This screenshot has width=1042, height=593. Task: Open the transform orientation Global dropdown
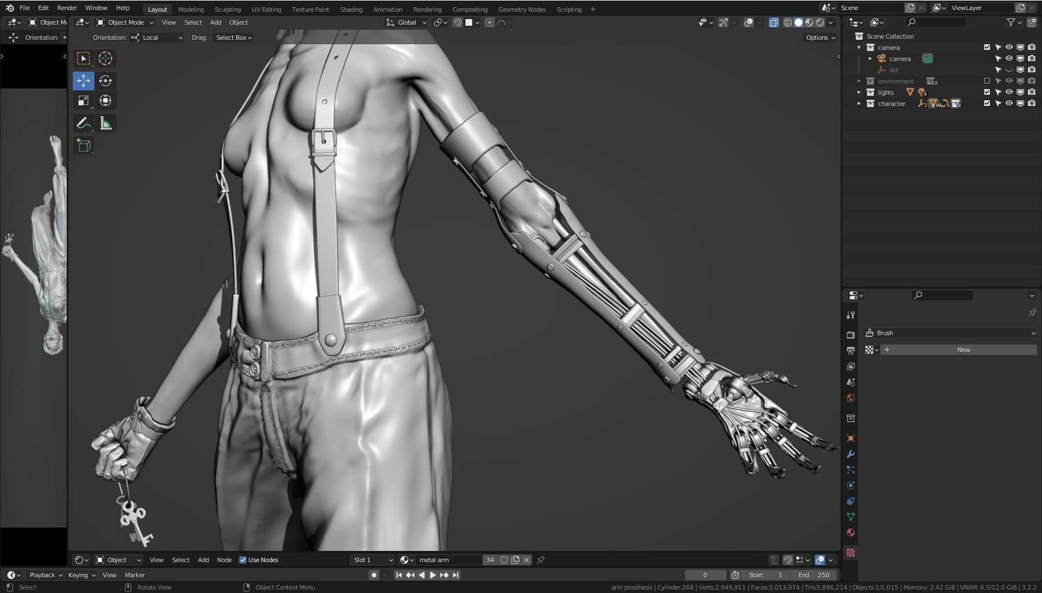point(405,22)
